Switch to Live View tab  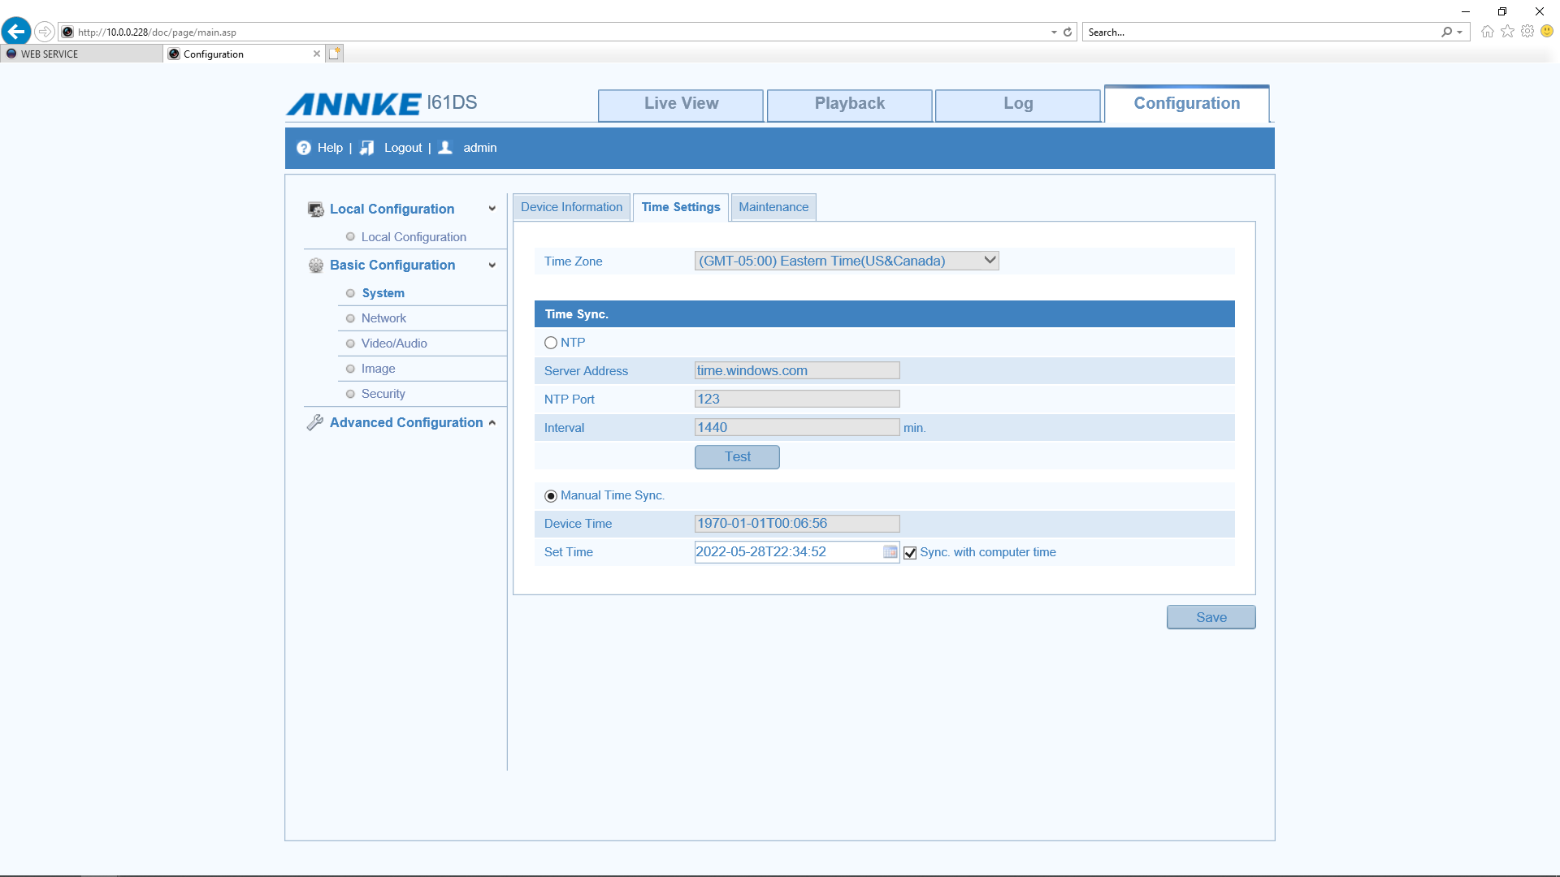pos(681,105)
